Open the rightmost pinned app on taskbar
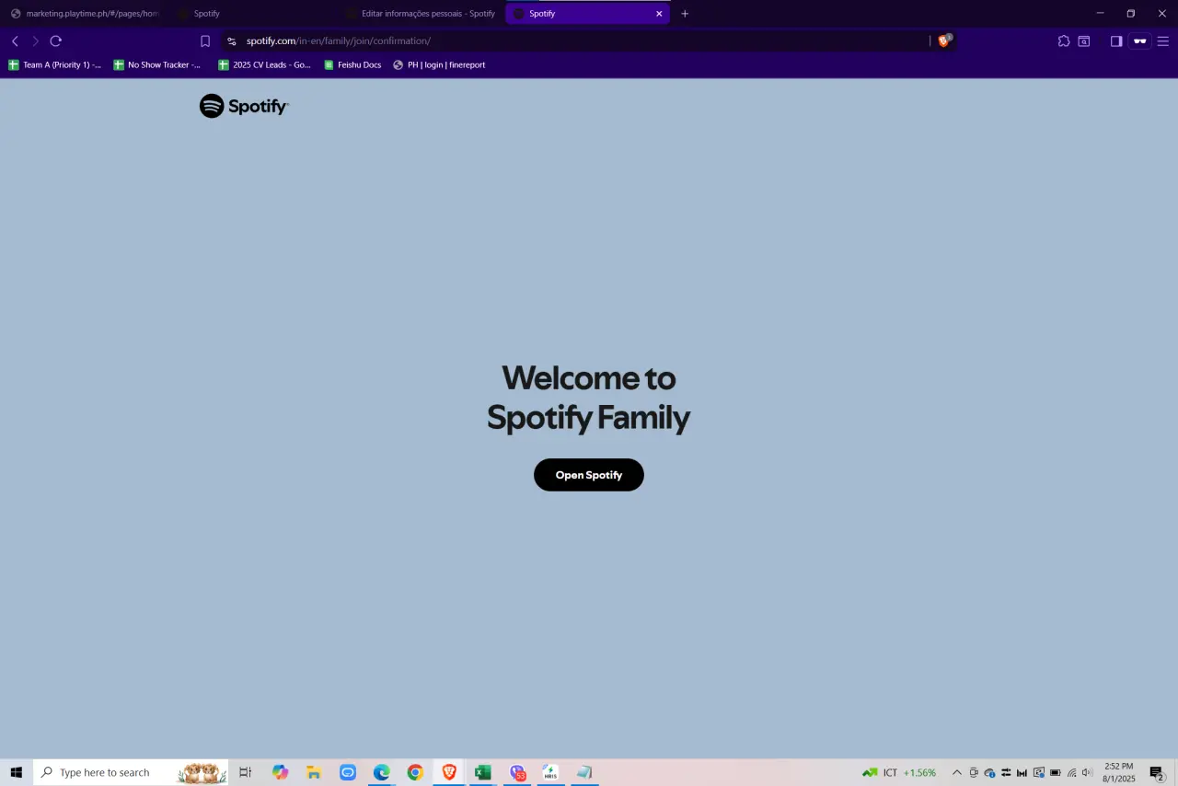1178x786 pixels. click(x=583, y=772)
